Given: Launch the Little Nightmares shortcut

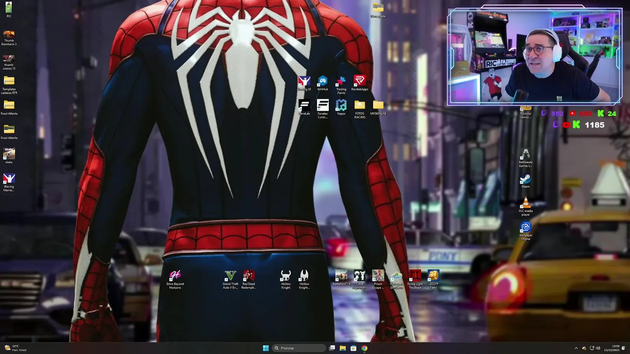Looking at the screenshot, I should coord(360,279).
